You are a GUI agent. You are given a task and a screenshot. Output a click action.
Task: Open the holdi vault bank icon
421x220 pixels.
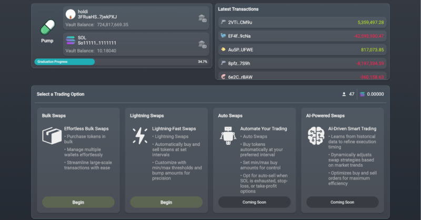202,18
